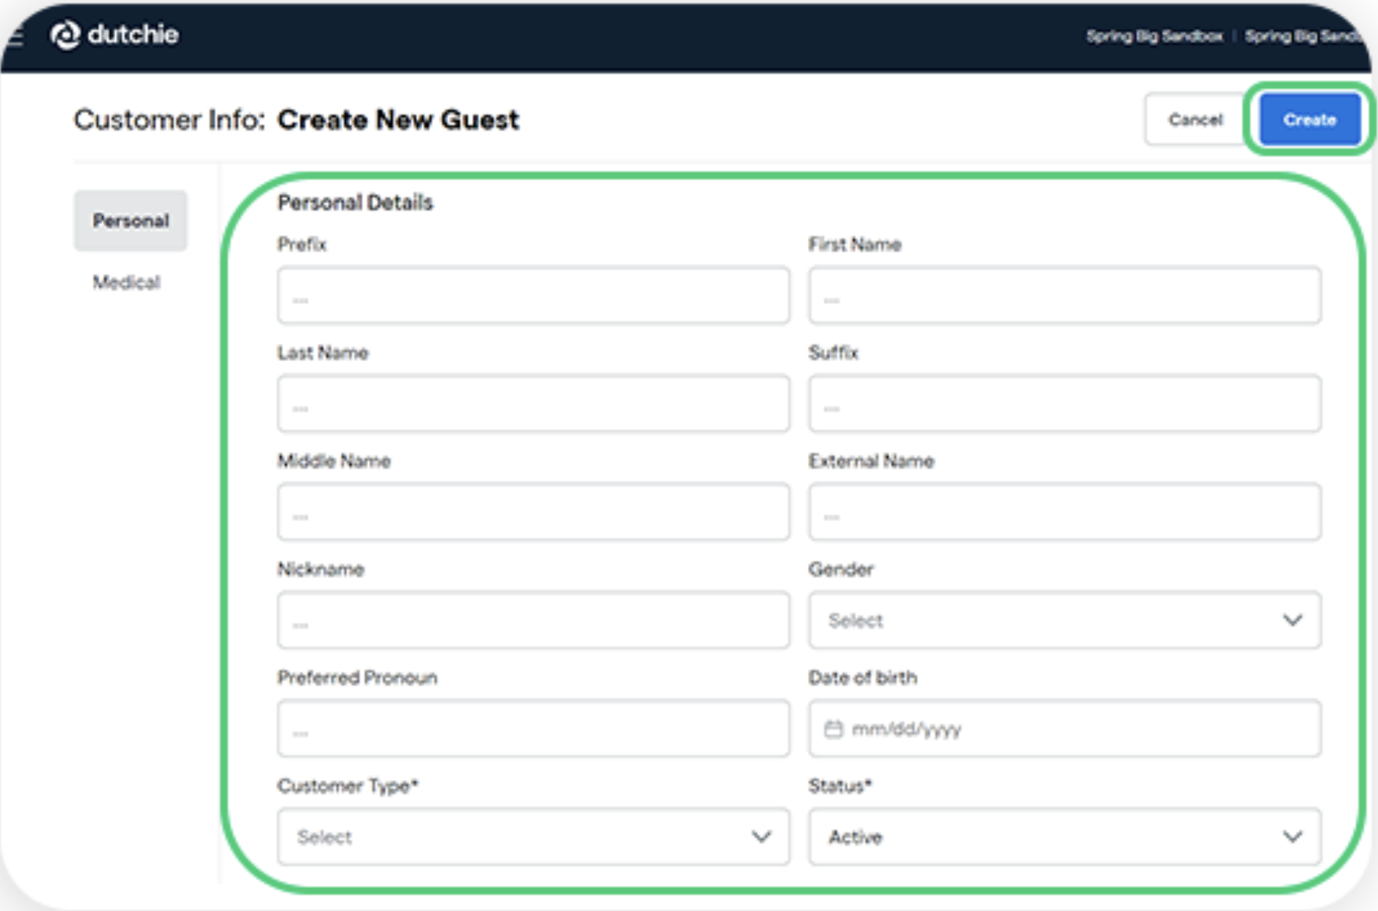The image size is (1378, 911).
Task: Click the Middle Name input field
Action: pyautogui.click(x=534, y=512)
